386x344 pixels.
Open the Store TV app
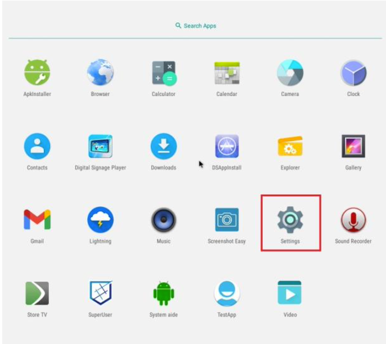pos(37,293)
